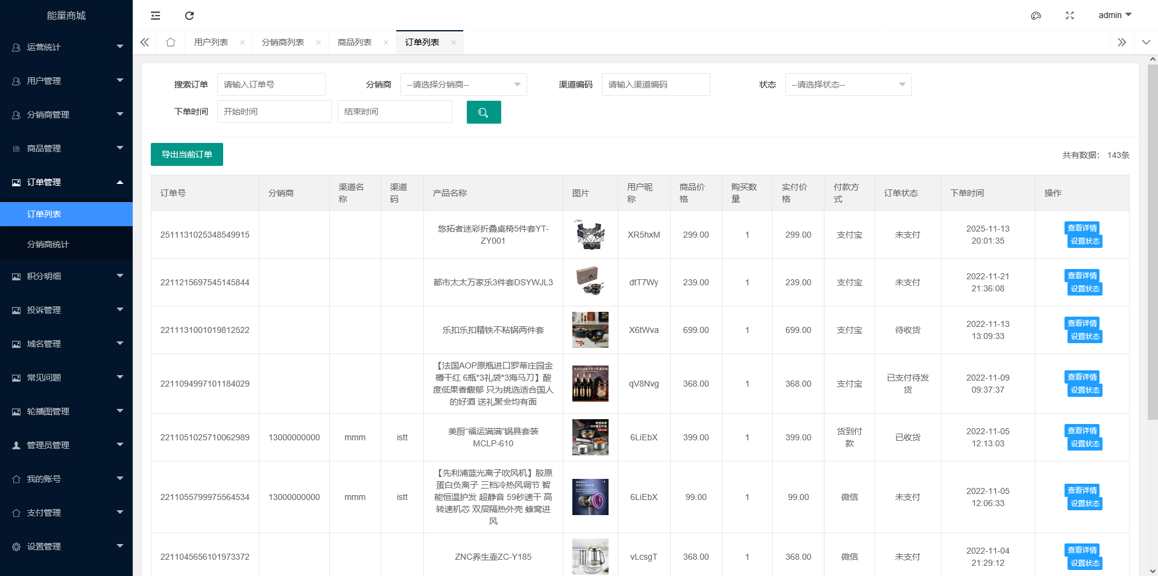Set status for order 2211055799975564534
Screen dimensions: 1158x576
pos(1085,504)
